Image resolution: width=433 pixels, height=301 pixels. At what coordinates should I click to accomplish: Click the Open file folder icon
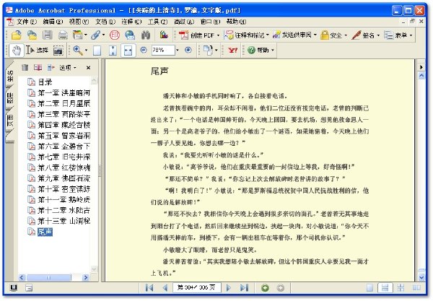[17, 35]
